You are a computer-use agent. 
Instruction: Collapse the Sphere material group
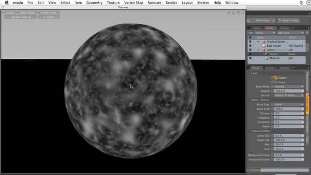click(x=259, y=50)
